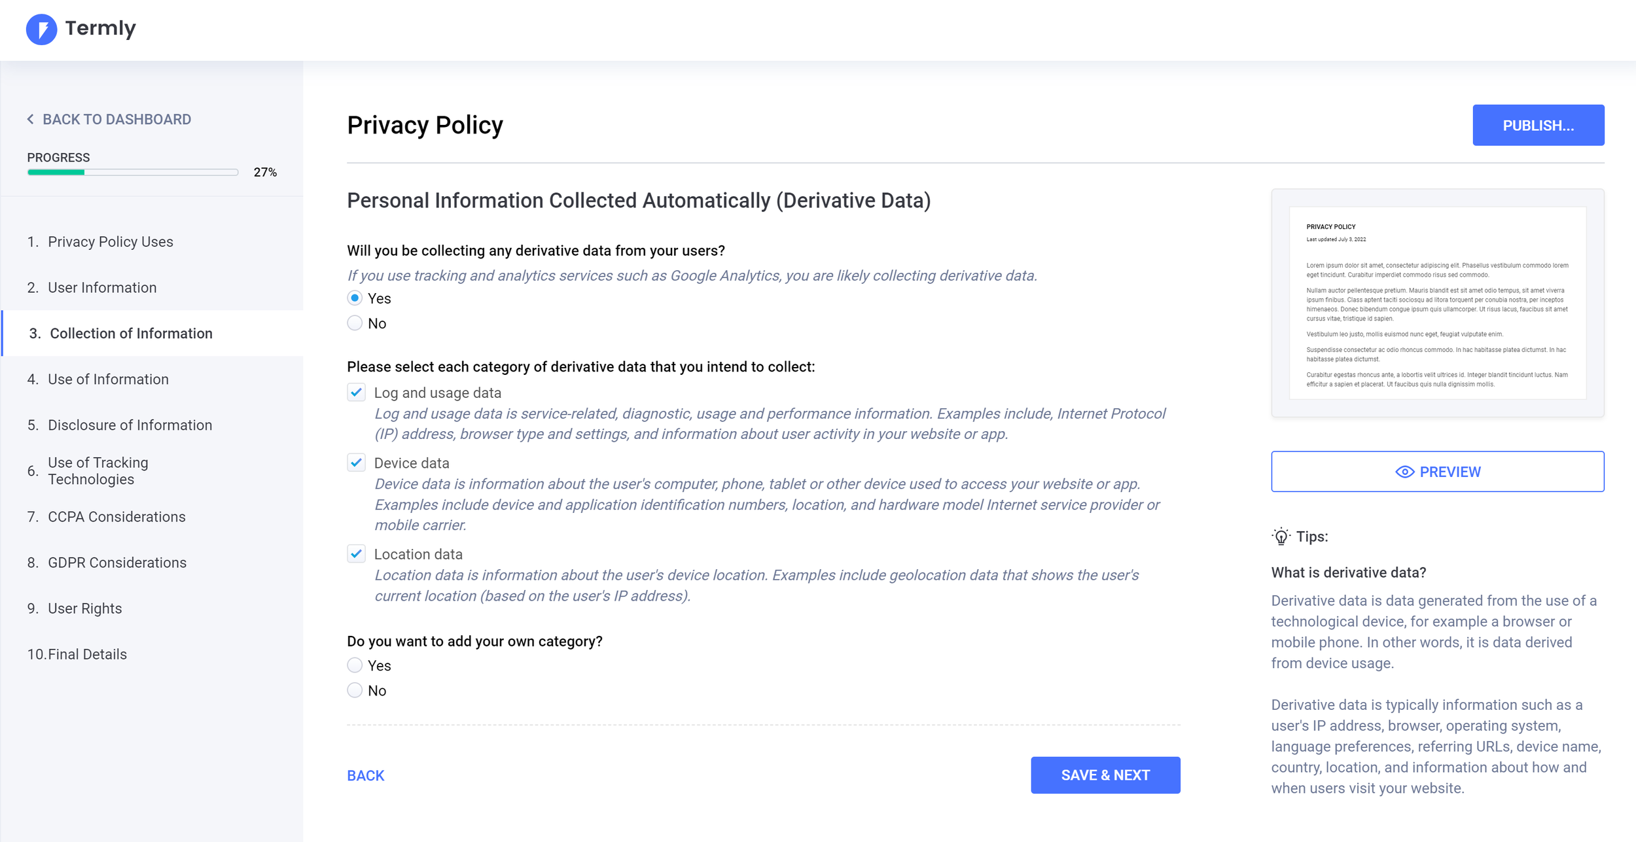
Task: Click the Save & Next button
Action: click(x=1105, y=775)
